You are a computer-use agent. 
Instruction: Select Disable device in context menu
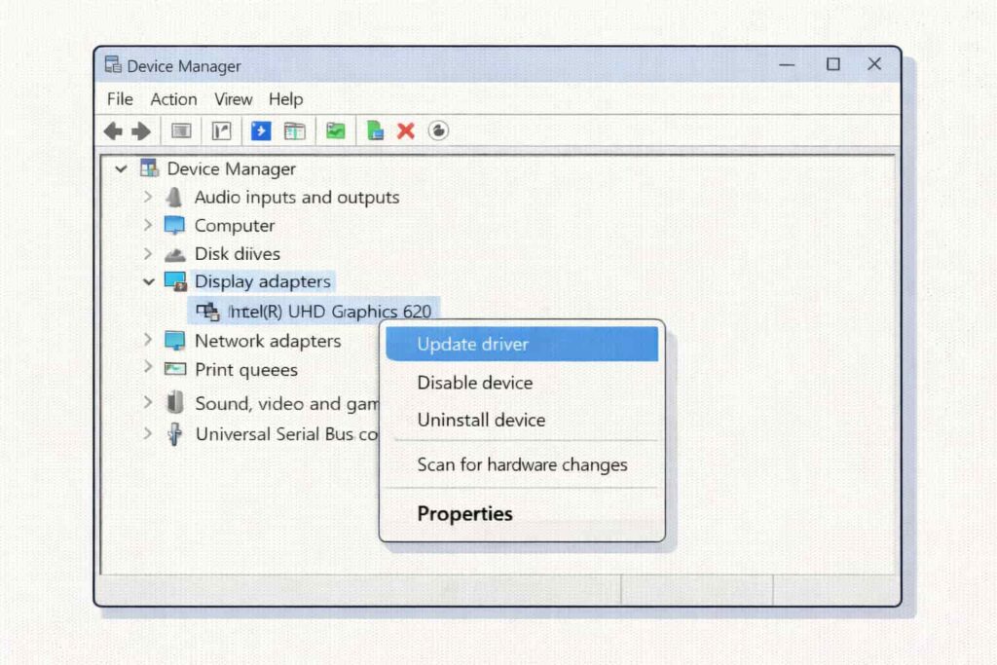click(475, 383)
